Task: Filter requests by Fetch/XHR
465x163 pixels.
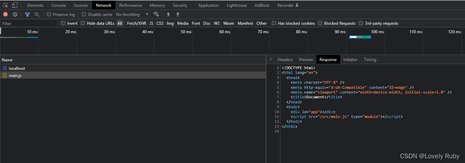Action: pyautogui.click(x=137, y=23)
